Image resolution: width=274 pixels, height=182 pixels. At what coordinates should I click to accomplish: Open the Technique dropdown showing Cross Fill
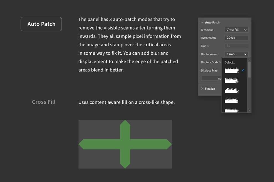tap(236, 30)
